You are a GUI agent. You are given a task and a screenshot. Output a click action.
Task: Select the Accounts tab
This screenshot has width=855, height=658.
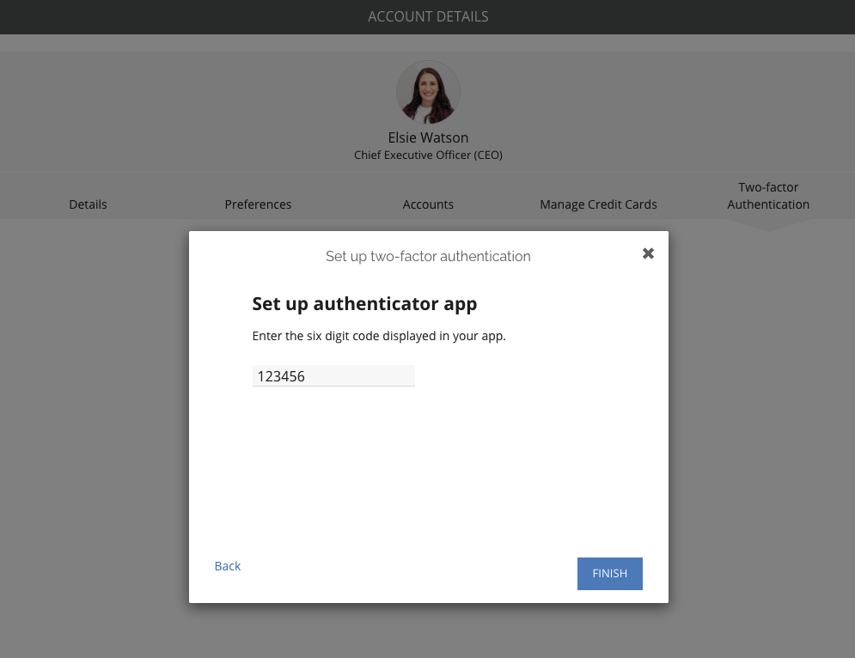click(428, 204)
